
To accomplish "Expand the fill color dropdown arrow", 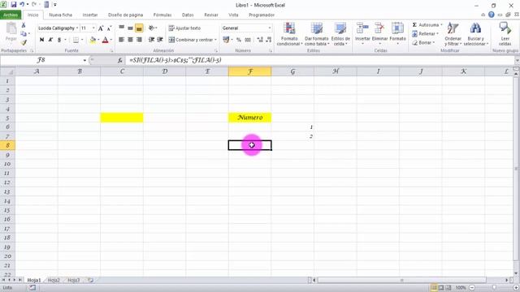I will (98, 40).
